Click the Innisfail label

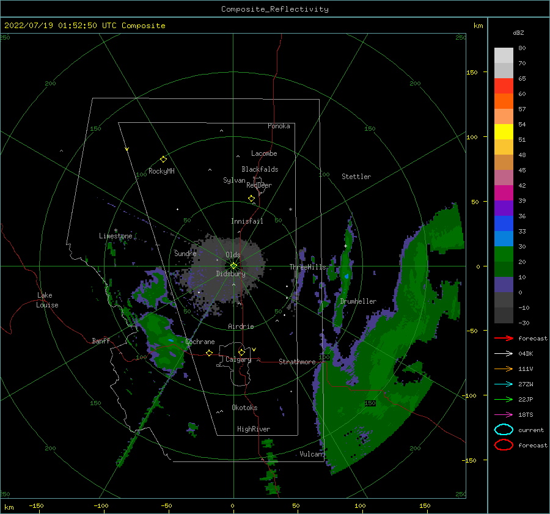click(247, 221)
